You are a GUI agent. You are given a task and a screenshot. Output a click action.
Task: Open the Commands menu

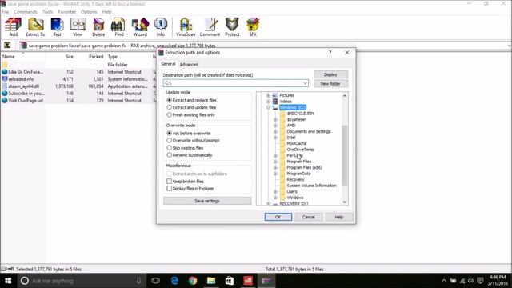[x=26, y=12]
